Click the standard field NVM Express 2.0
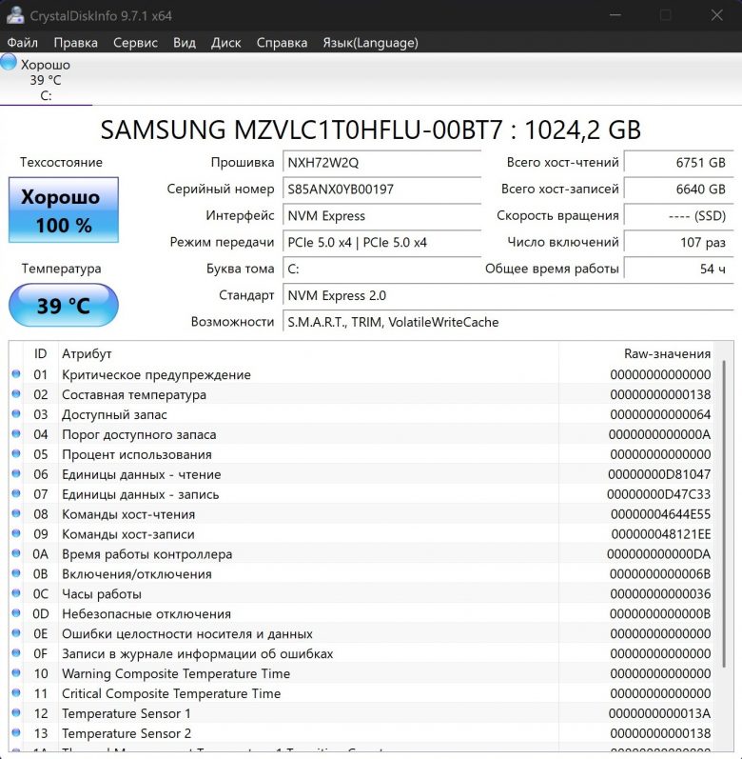The width and height of the screenshot is (742, 759). tap(509, 296)
